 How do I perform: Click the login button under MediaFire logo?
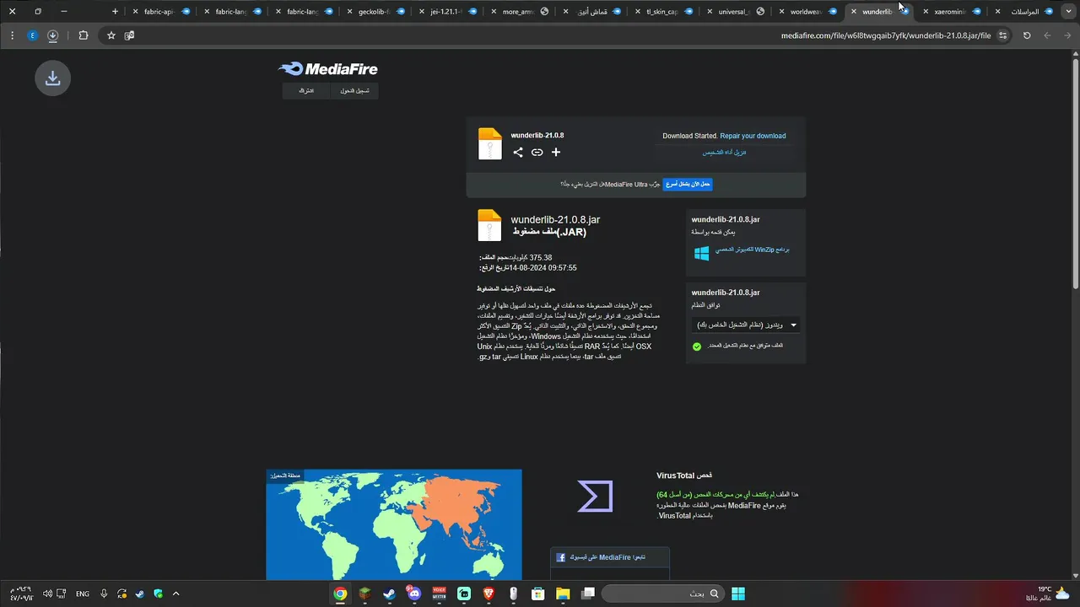pos(354,91)
